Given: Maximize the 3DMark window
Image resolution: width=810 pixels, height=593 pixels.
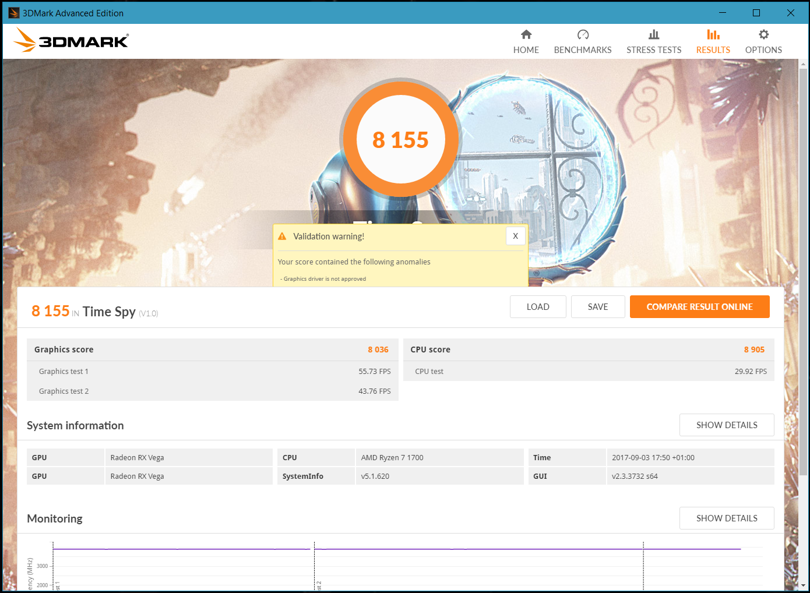Looking at the screenshot, I should pos(756,13).
